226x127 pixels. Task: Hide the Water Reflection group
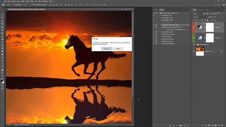pos(194,45)
